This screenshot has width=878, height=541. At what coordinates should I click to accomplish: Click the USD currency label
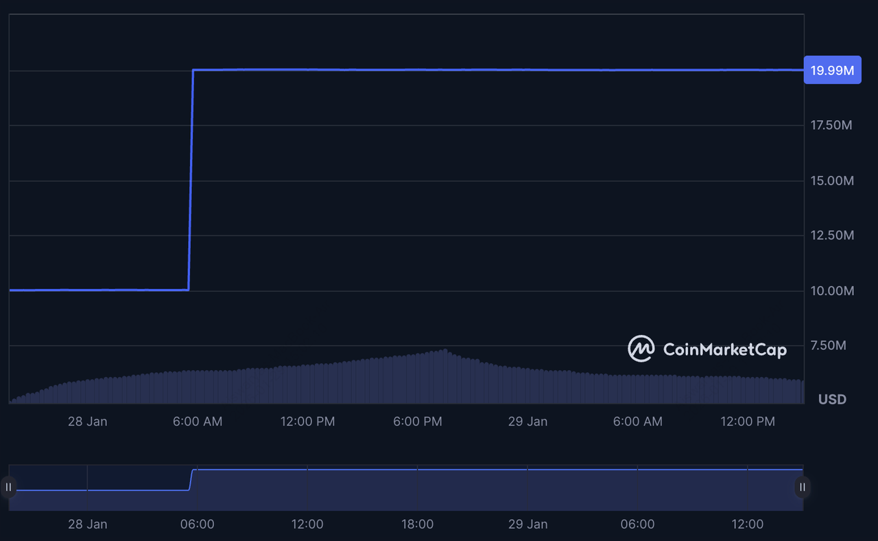[832, 400]
